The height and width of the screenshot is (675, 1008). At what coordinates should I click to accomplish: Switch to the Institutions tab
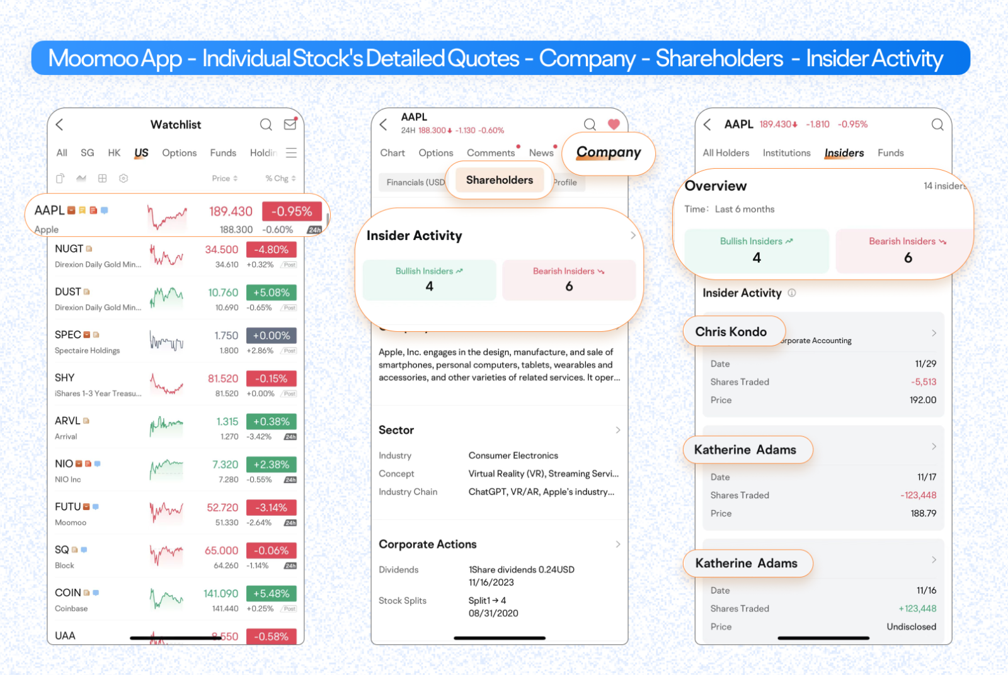coord(786,153)
